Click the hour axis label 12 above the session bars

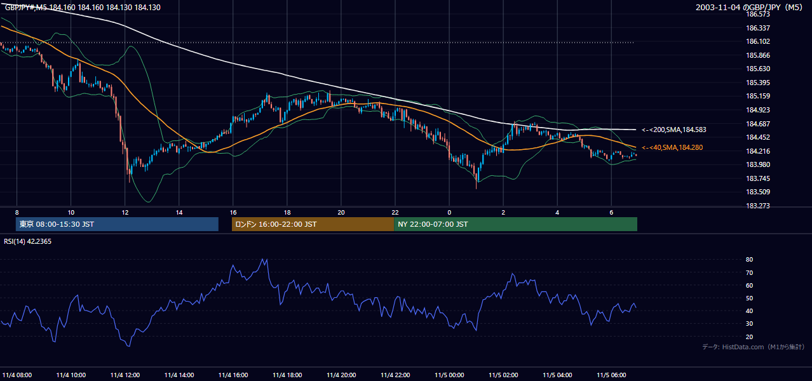pyautogui.click(x=125, y=212)
